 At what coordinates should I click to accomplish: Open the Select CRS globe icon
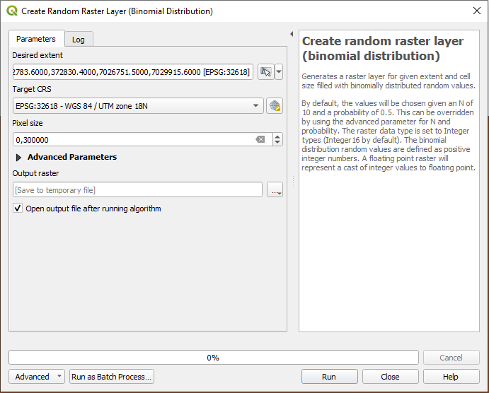275,106
